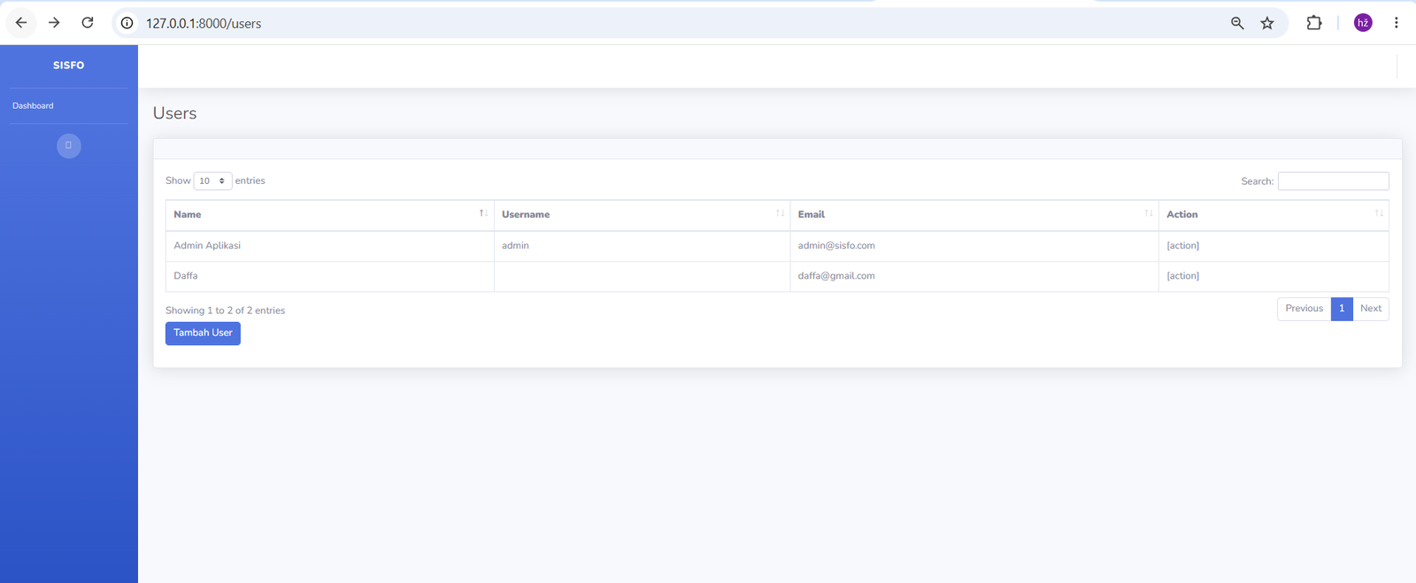The image size is (1416, 583).
Task: Sort table by Email column arrows
Action: click(1149, 213)
